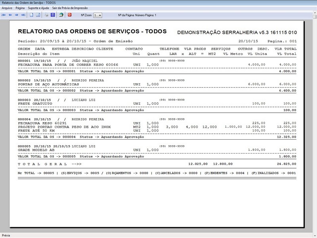317x238 pixels.
Task: Go to the previous page arrow icon
Action: pyautogui.click(x=10, y=16)
